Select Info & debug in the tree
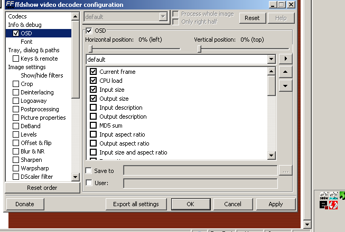Viewport: 345px width, 232px height. pyautogui.click(x=25, y=25)
